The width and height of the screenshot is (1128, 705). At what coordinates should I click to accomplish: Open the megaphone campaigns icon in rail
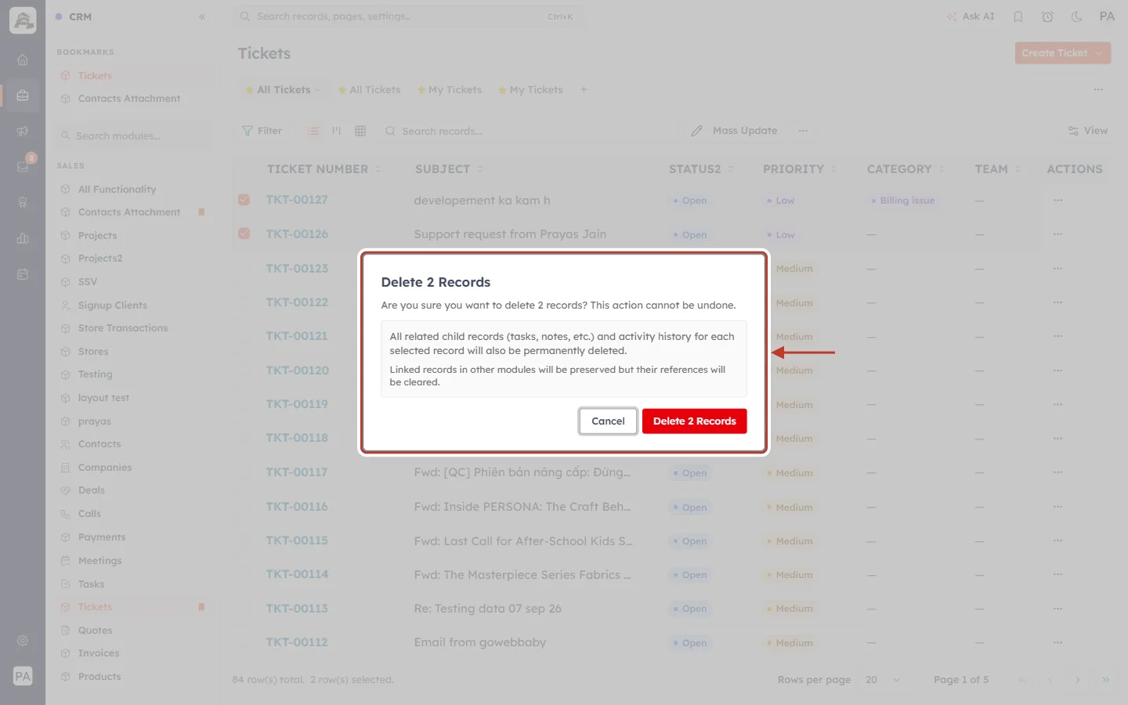tap(23, 131)
